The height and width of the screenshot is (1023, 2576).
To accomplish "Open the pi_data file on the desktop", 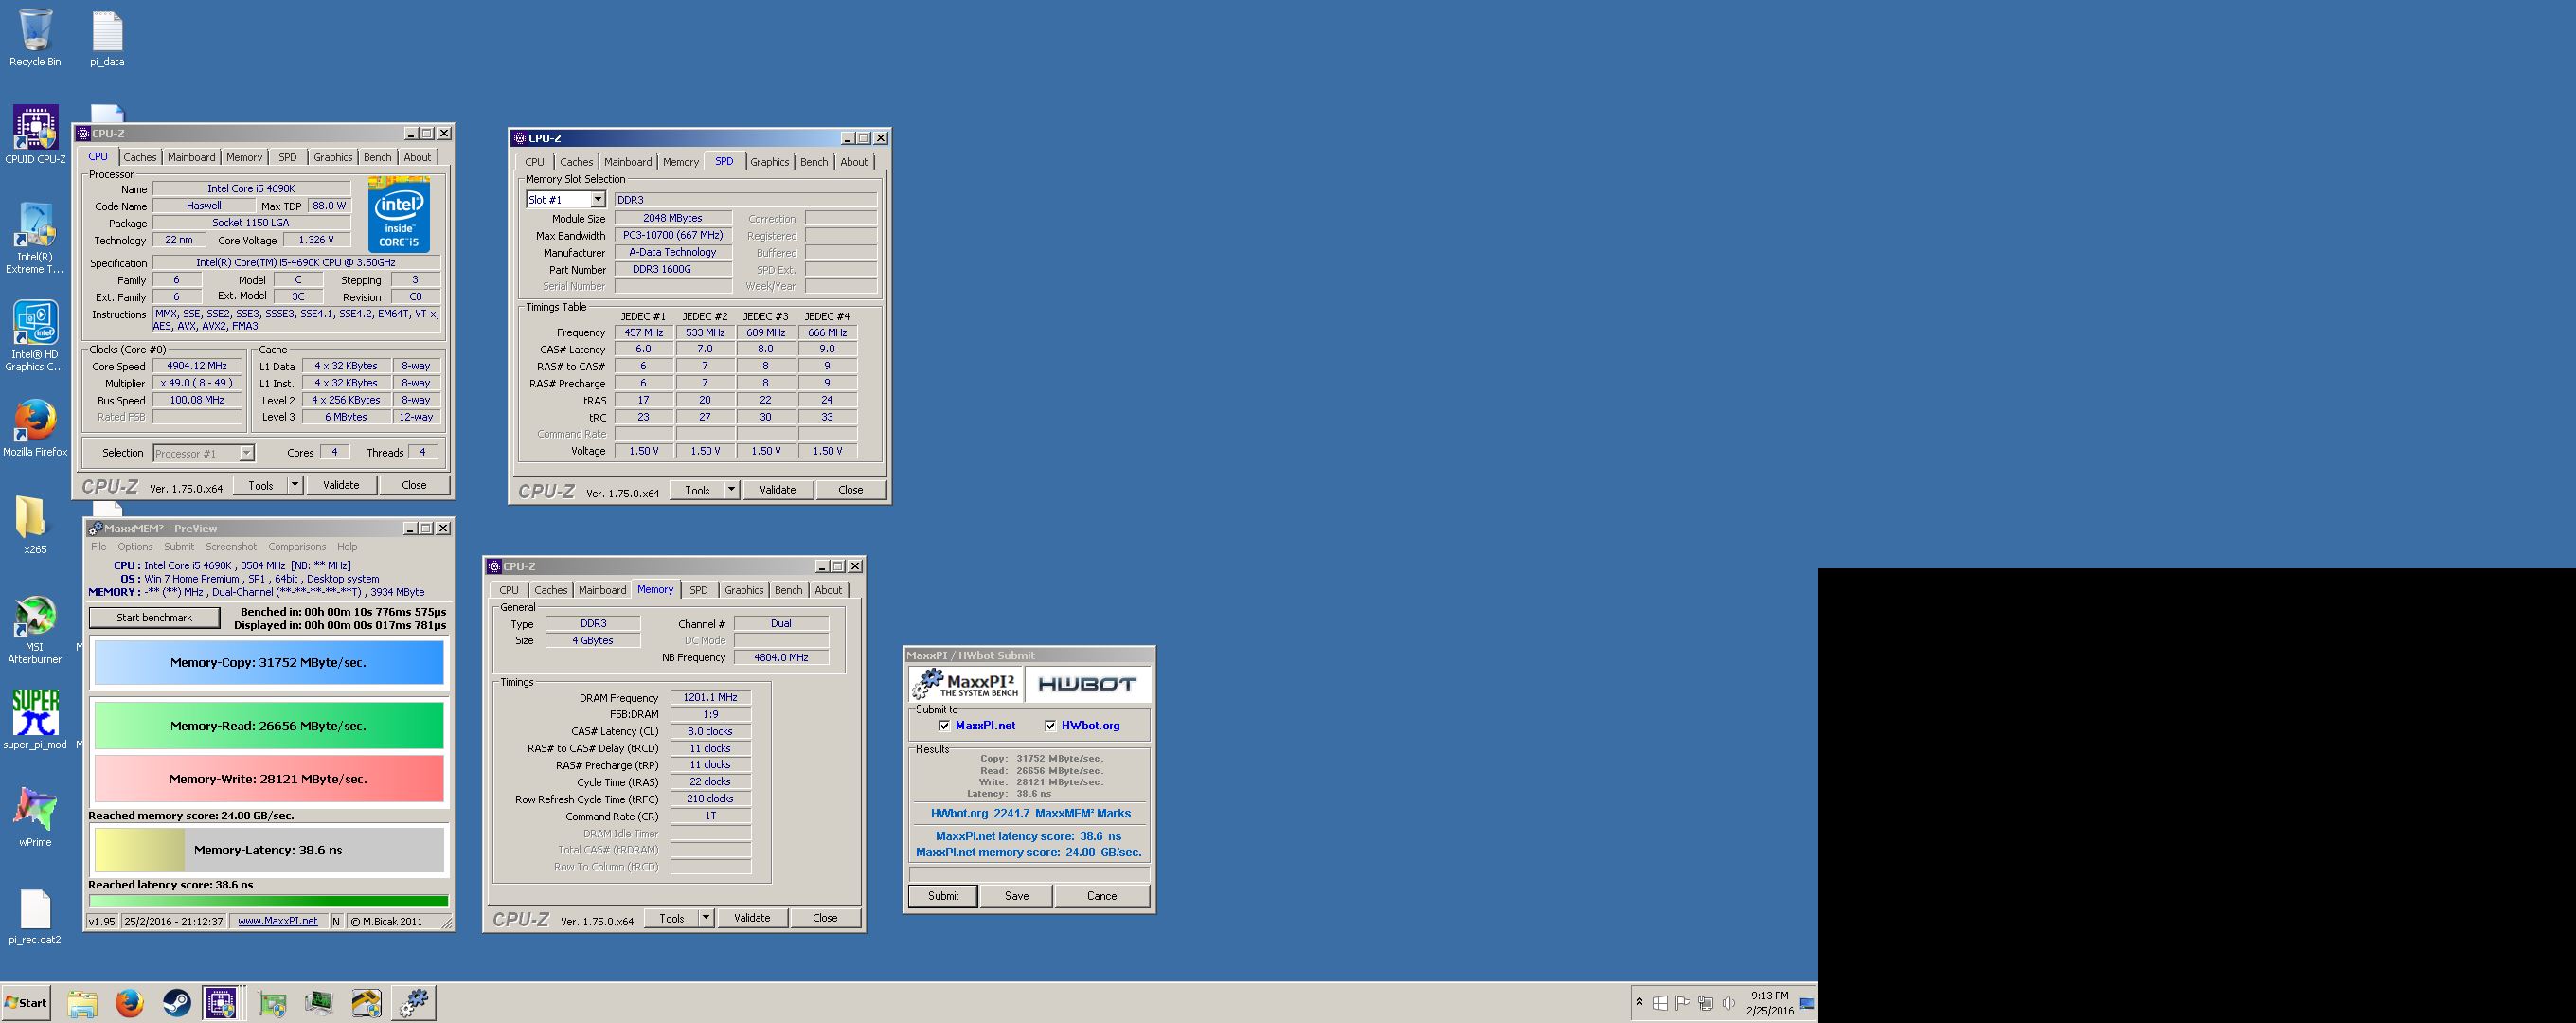I will tap(107, 39).
